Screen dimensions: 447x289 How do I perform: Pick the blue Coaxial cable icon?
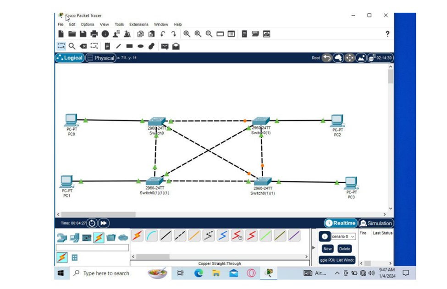tap(223, 236)
